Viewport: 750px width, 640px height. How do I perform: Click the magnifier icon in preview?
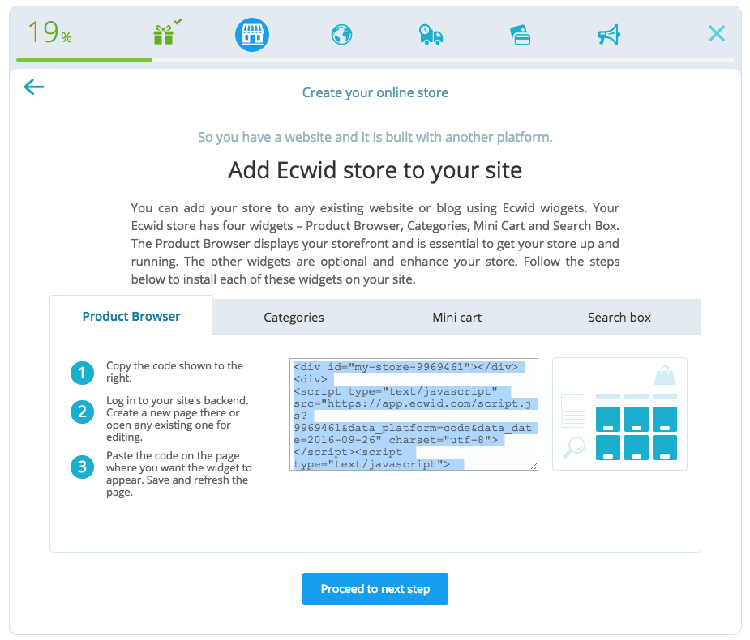(x=574, y=448)
